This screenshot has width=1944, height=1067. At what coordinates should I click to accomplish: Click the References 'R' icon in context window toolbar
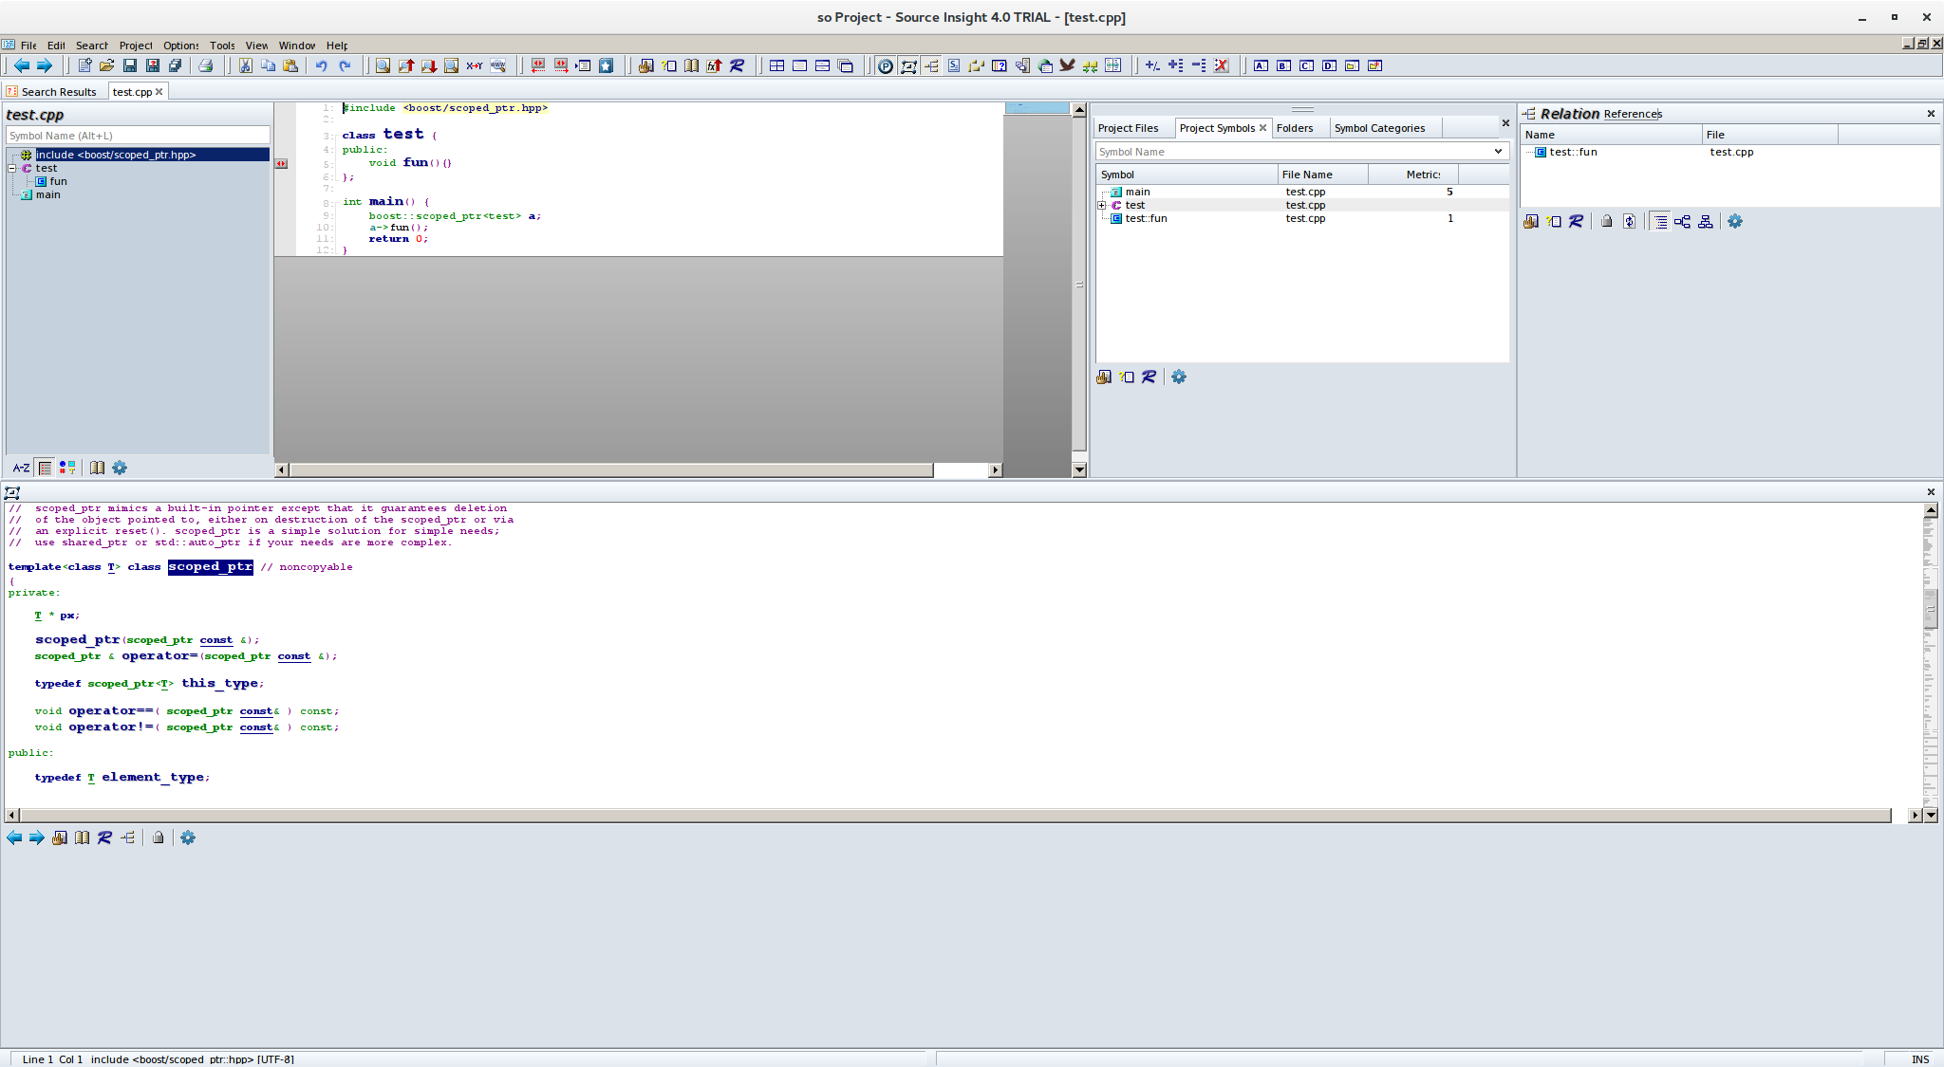104,837
